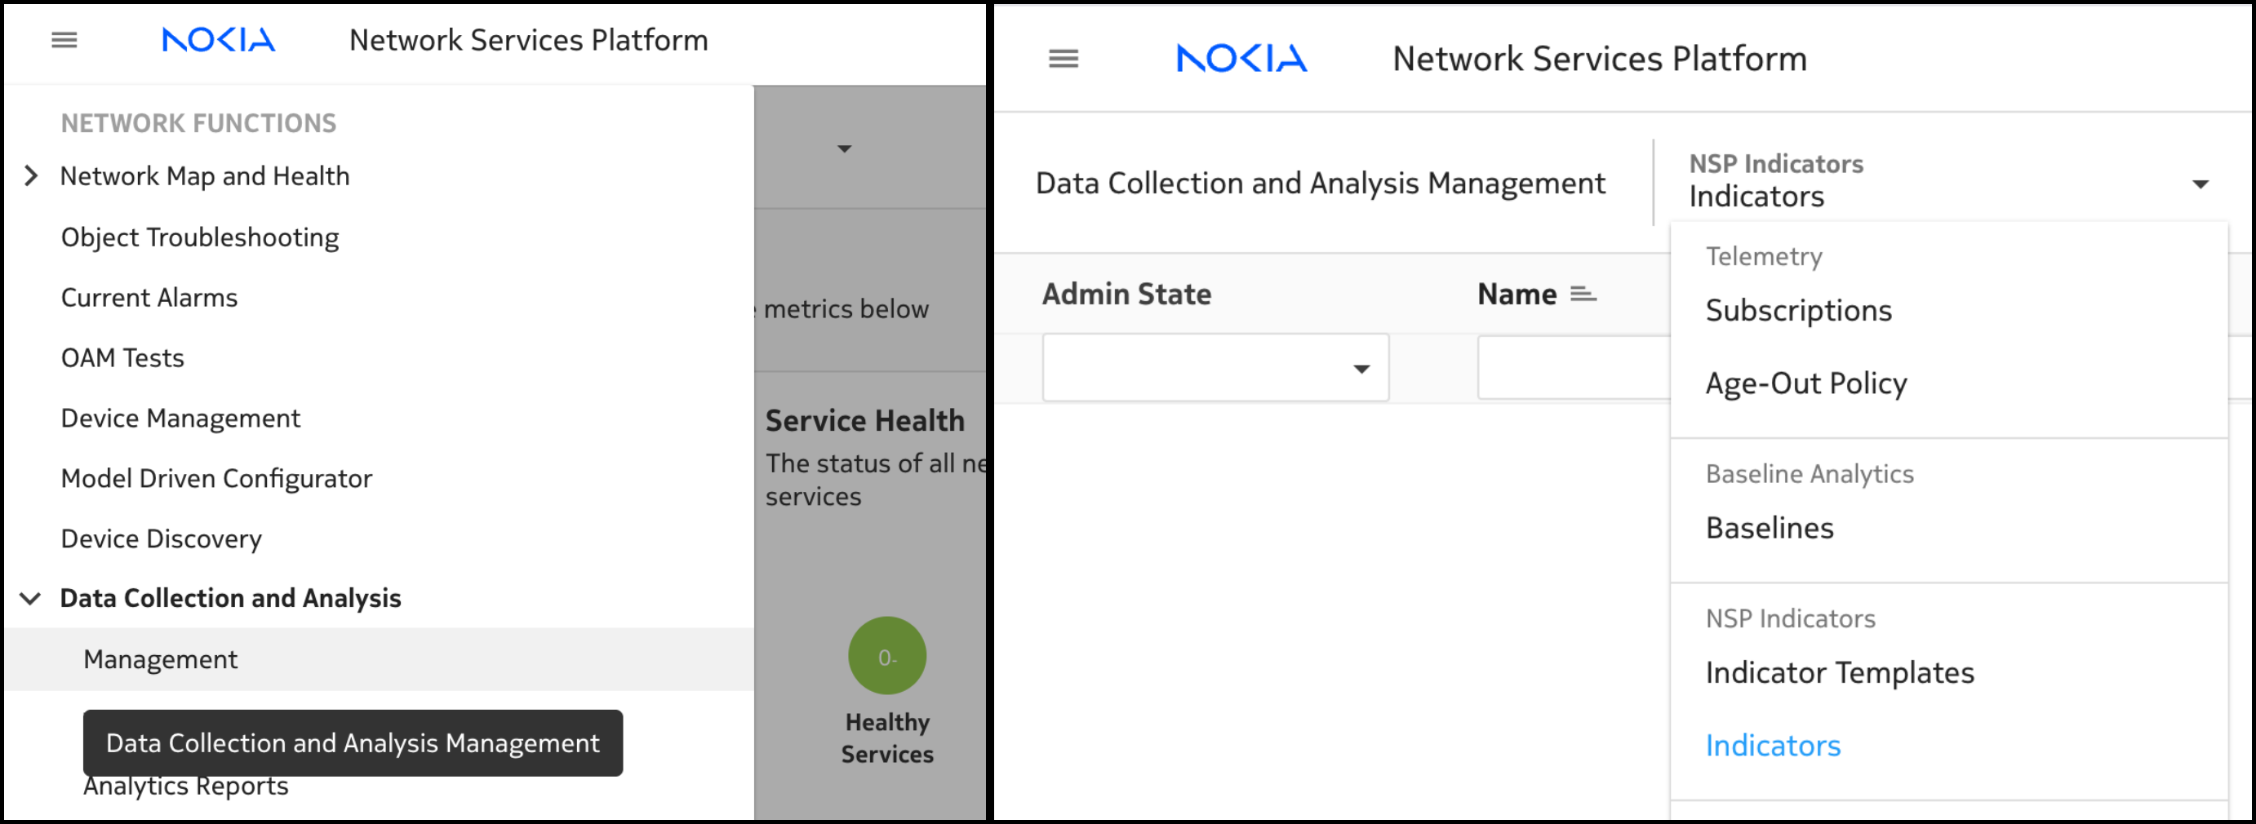Click the Name filter input field
Viewport: 2256px width, 824px height.
click(x=1573, y=369)
